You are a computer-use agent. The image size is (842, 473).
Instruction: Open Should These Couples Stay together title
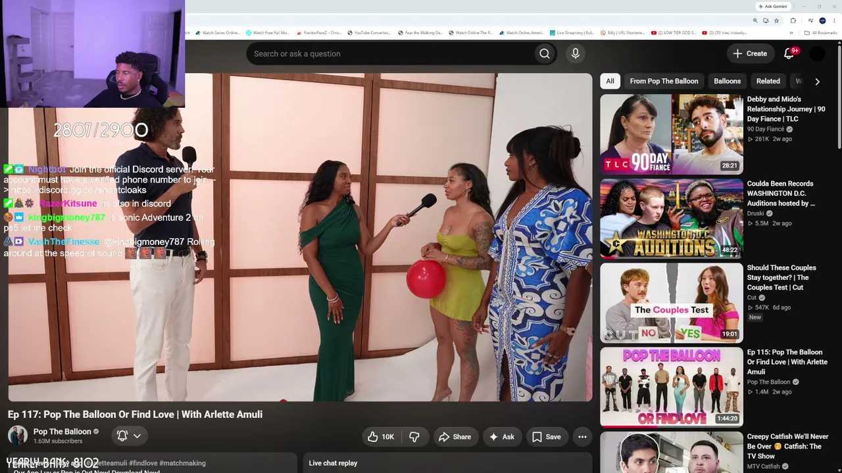(781, 277)
